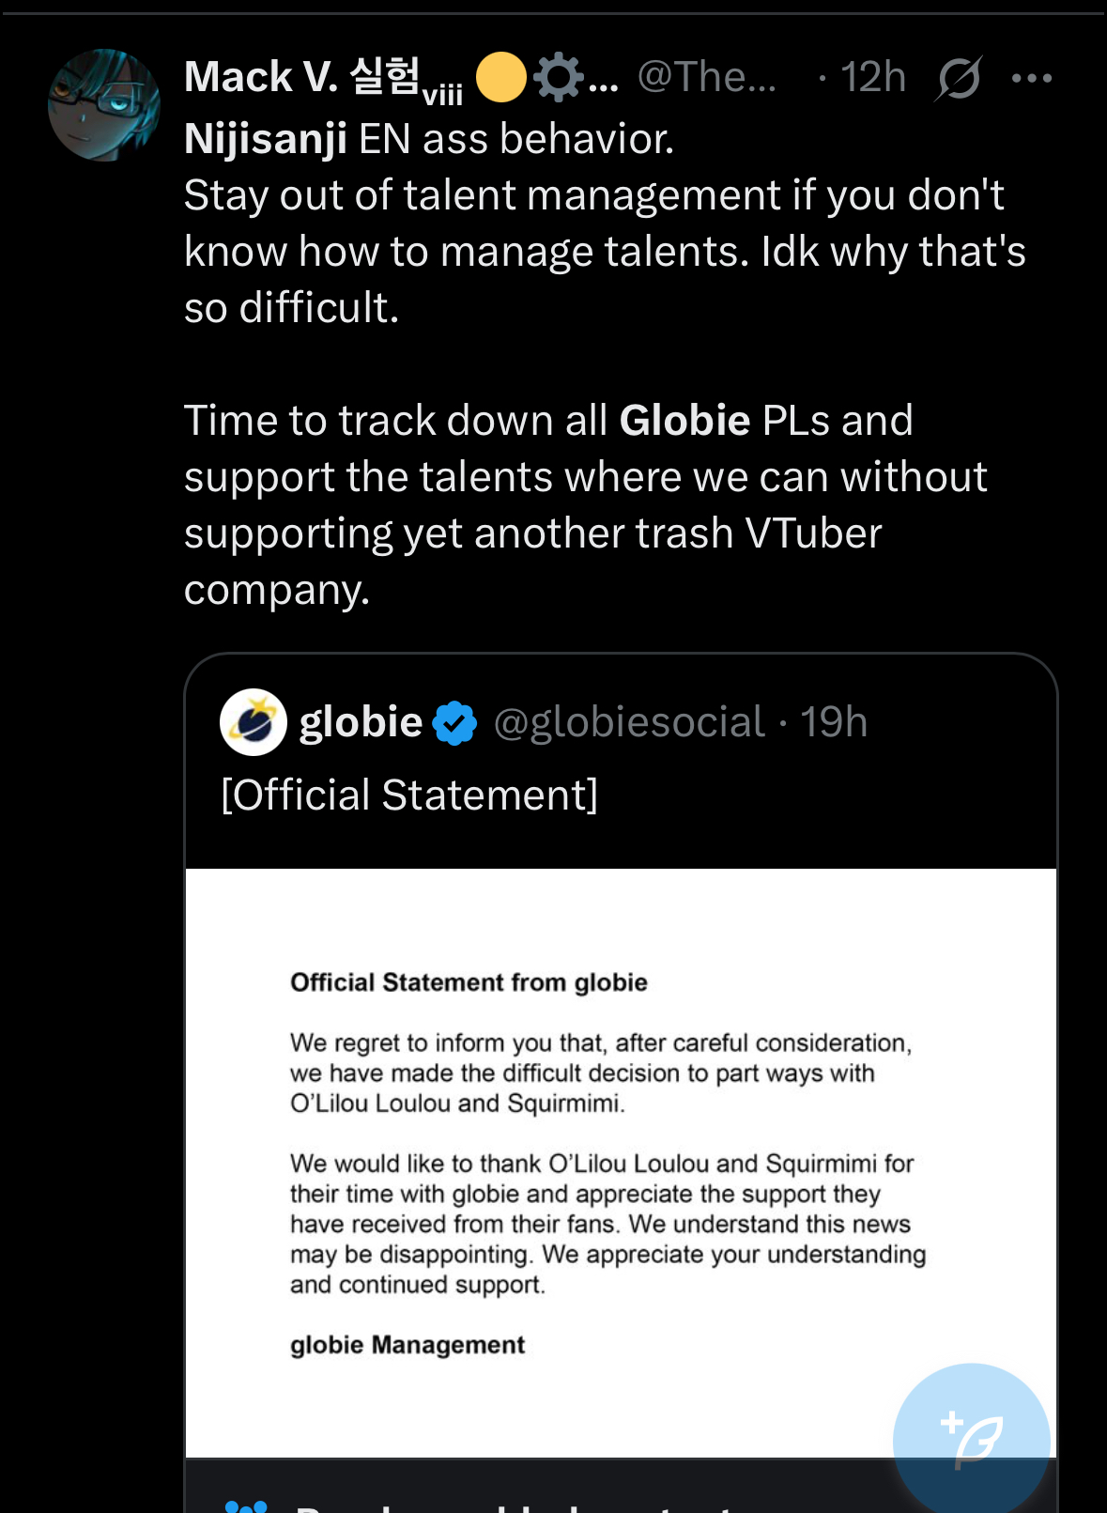Open the @globiesocial handle
The width and height of the screenshot is (1107, 1513).
pos(629,722)
